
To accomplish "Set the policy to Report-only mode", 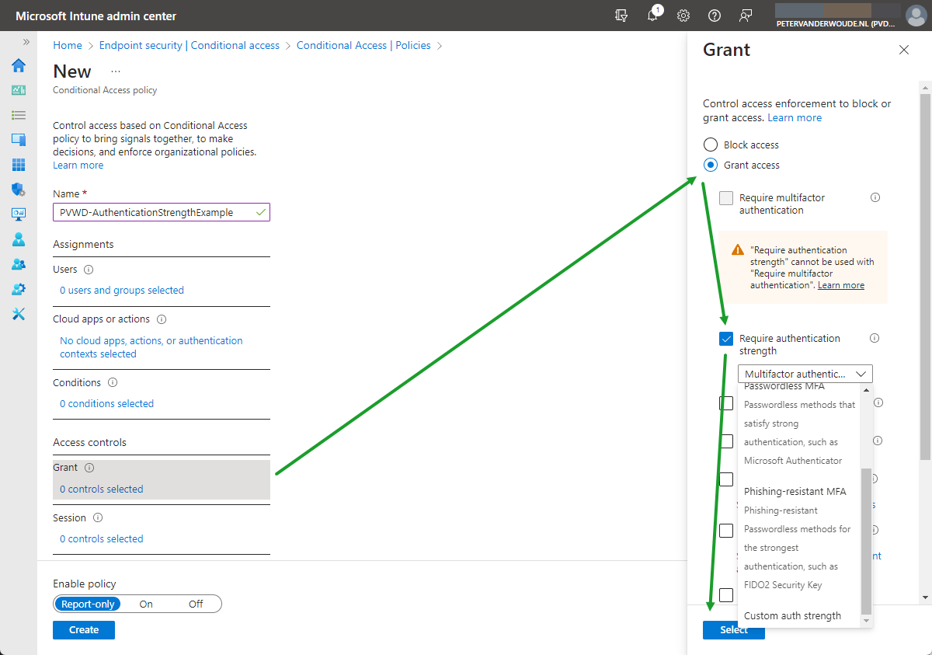I will (87, 604).
